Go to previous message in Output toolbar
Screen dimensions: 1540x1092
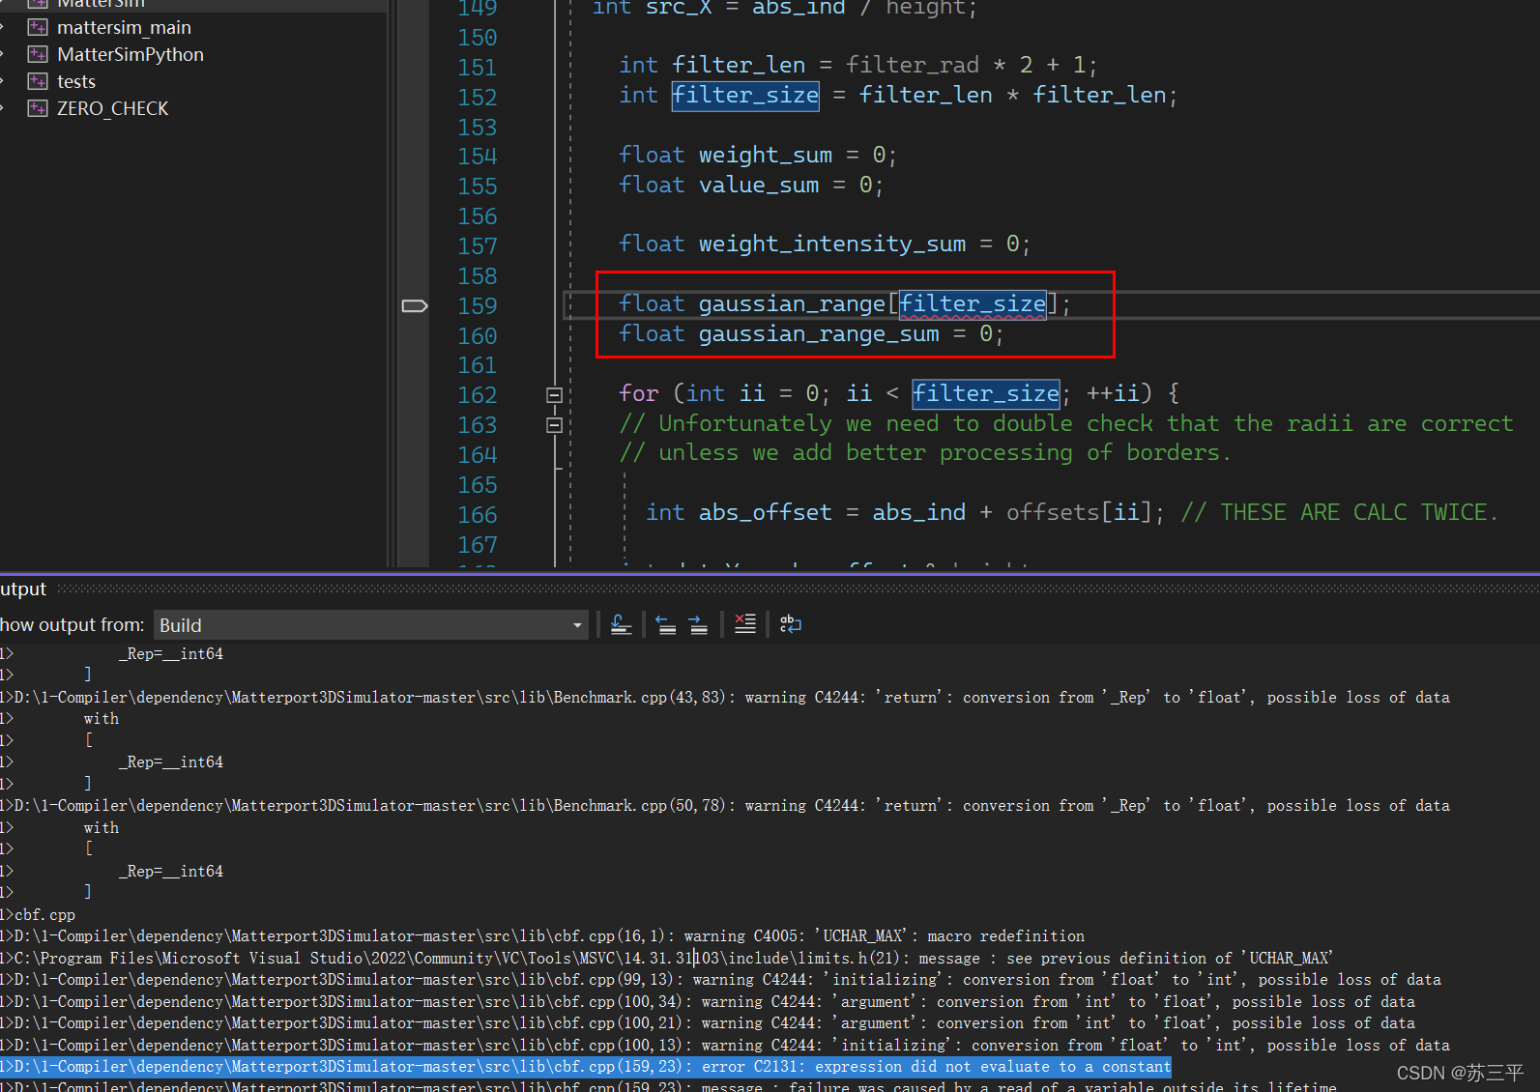(666, 624)
